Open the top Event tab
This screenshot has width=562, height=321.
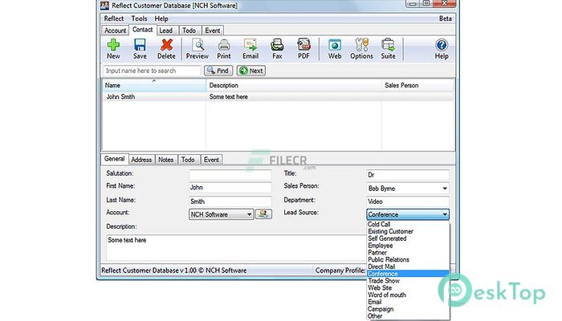pyautogui.click(x=213, y=30)
